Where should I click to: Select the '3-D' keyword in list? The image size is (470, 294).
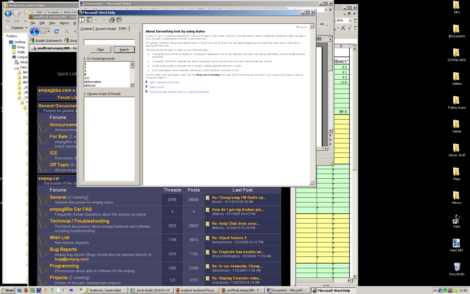click(x=87, y=78)
